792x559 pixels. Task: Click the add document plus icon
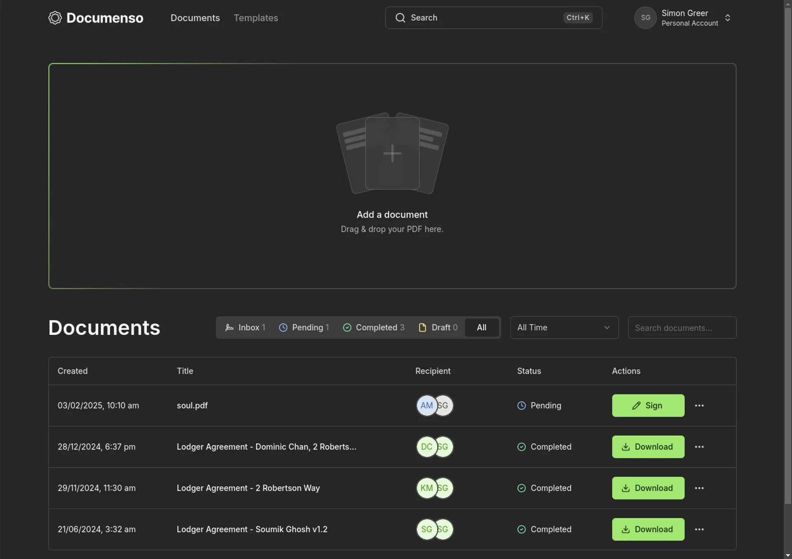[392, 154]
